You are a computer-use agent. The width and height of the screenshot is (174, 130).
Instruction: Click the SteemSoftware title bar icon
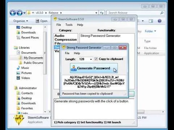click(55, 19)
